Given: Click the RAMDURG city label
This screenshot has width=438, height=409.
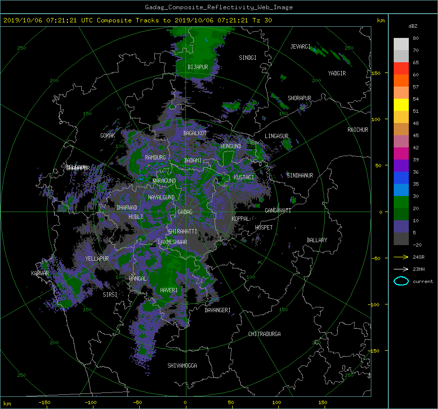Looking at the screenshot, I should pos(155,158).
